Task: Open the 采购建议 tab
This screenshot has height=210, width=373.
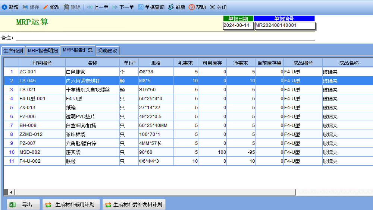Action: tap(107, 51)
